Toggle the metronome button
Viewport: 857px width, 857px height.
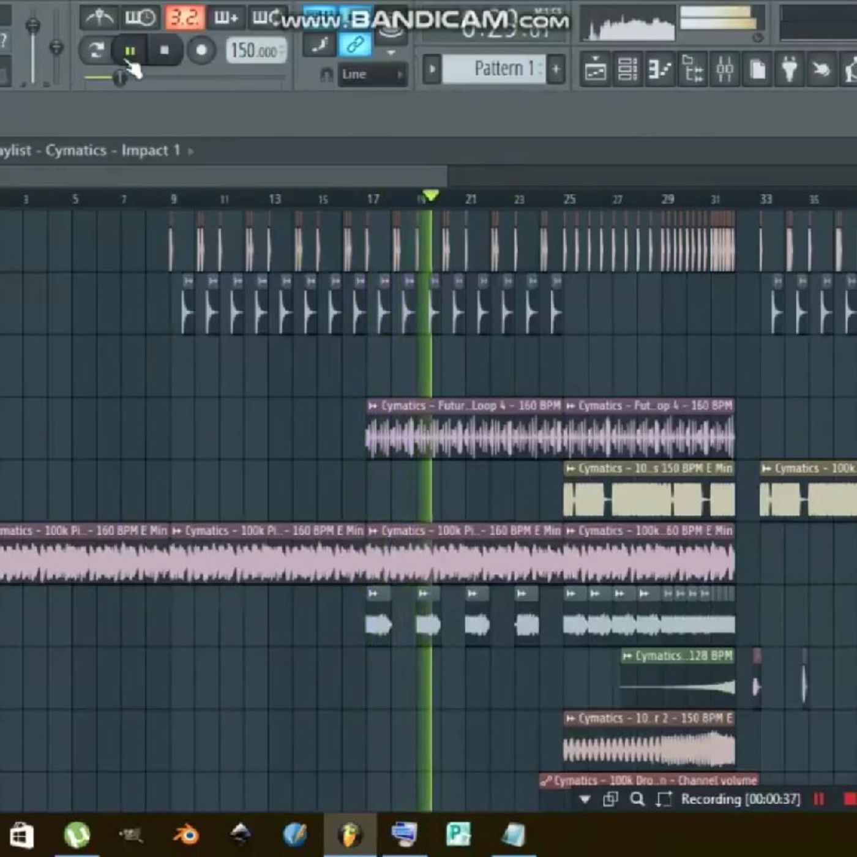click(99, 18)
